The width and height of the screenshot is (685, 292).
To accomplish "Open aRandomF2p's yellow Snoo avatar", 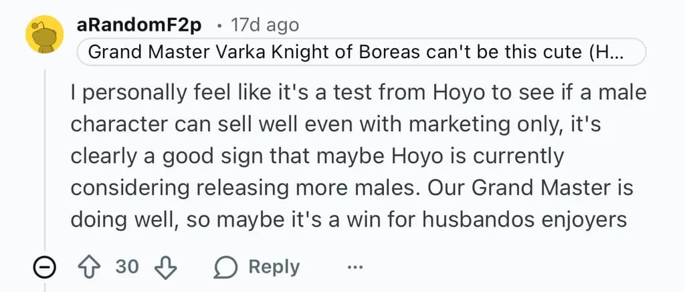I will [45, 35].
